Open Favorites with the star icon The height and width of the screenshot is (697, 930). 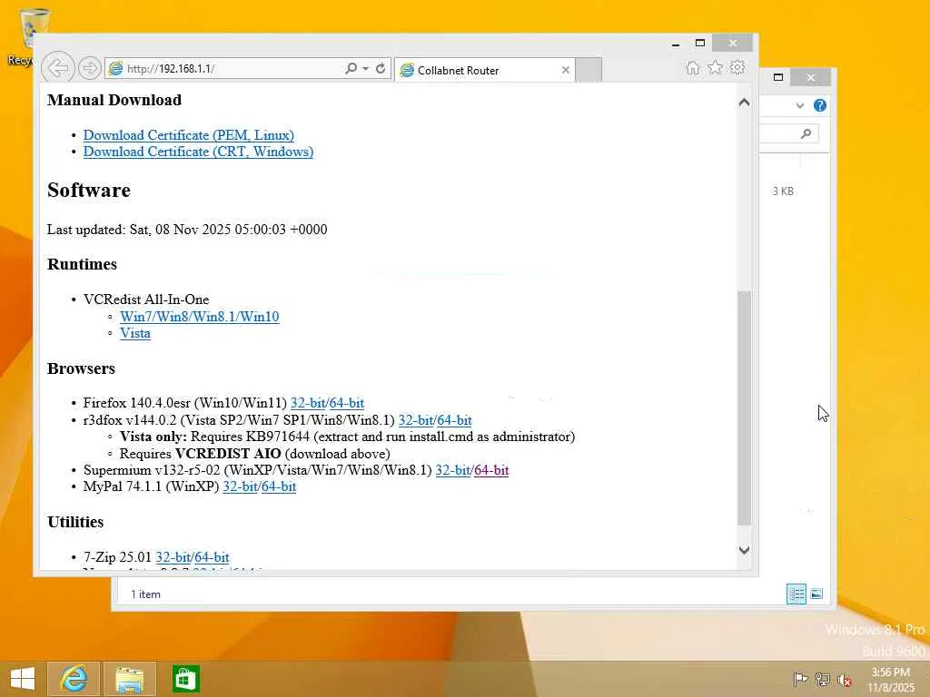pyautogui.click(x=716, y=67)
